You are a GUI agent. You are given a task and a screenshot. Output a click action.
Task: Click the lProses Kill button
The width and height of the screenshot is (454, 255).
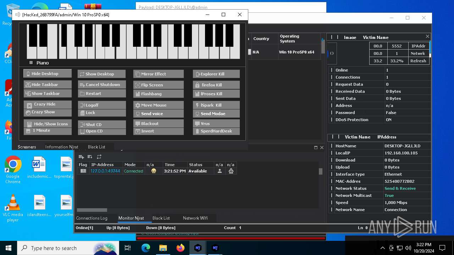[216, 94]
